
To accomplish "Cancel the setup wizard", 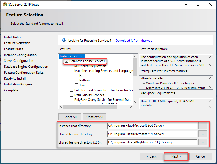I will pyautogui.click(x=201, y=156).
